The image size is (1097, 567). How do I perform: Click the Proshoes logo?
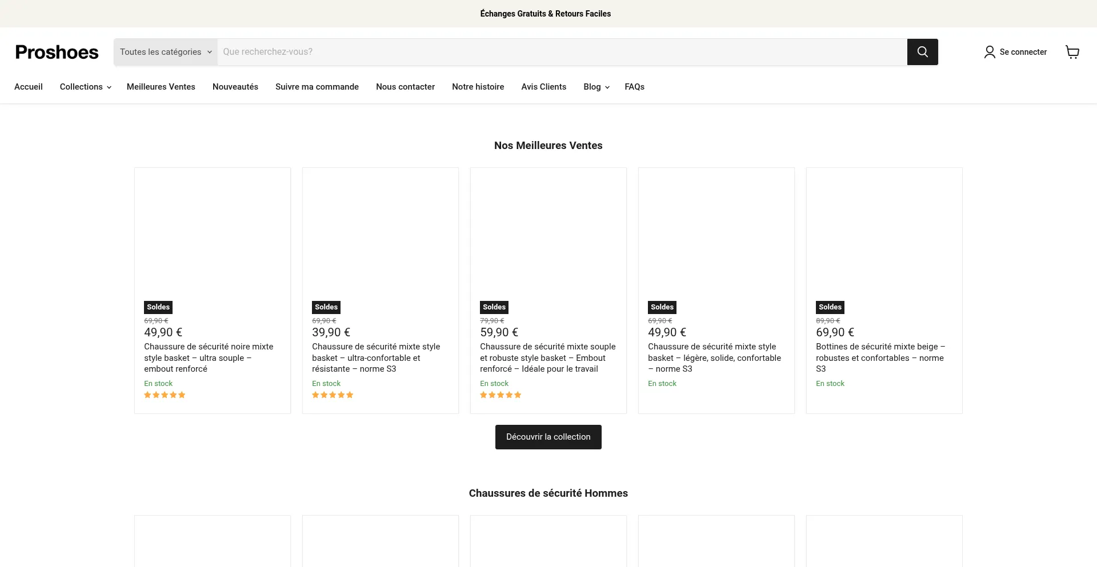pyautogui.click(x=57, y=52)
